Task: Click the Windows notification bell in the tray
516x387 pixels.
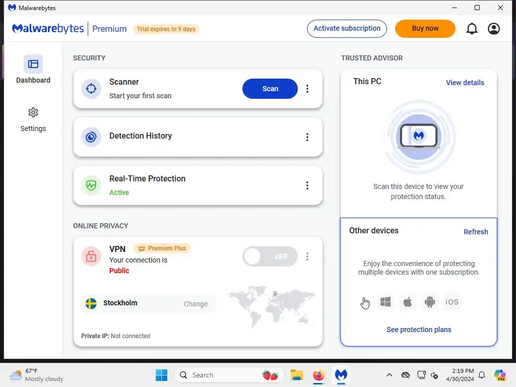Action: [482, 375]
